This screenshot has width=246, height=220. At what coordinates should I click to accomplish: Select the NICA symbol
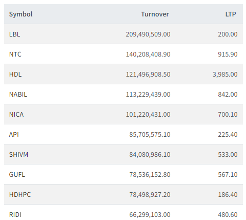[x=16, y=115]
